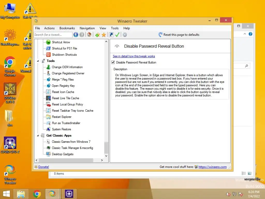This screenshot has height=199, width=265.
Task: Click the Reset Icon Cache icon
Action: point(48,92)
